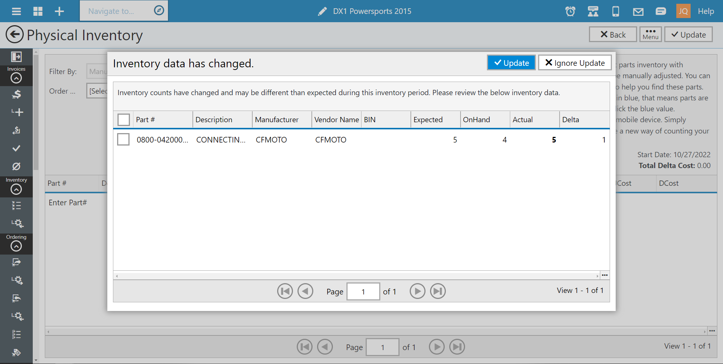Collapse the Inventory sidebar section
The image size is (723, 364).
[x=16, y=189]
